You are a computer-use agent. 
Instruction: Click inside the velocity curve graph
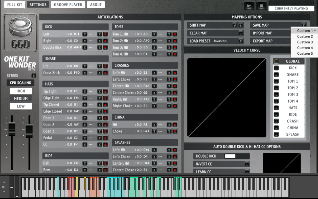227,98
